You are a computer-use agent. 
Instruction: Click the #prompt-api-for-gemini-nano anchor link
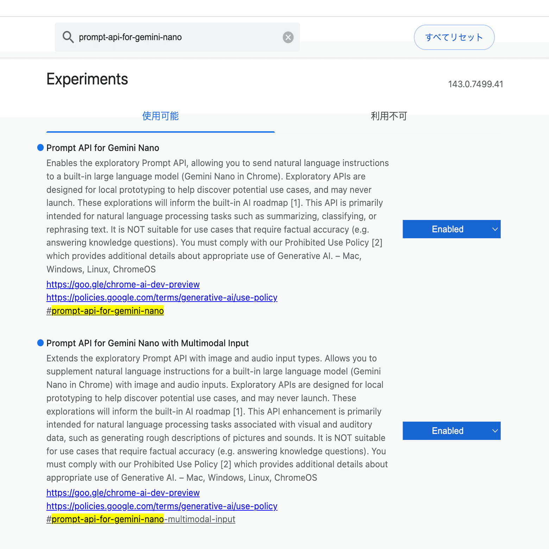[x=105, y=311]
